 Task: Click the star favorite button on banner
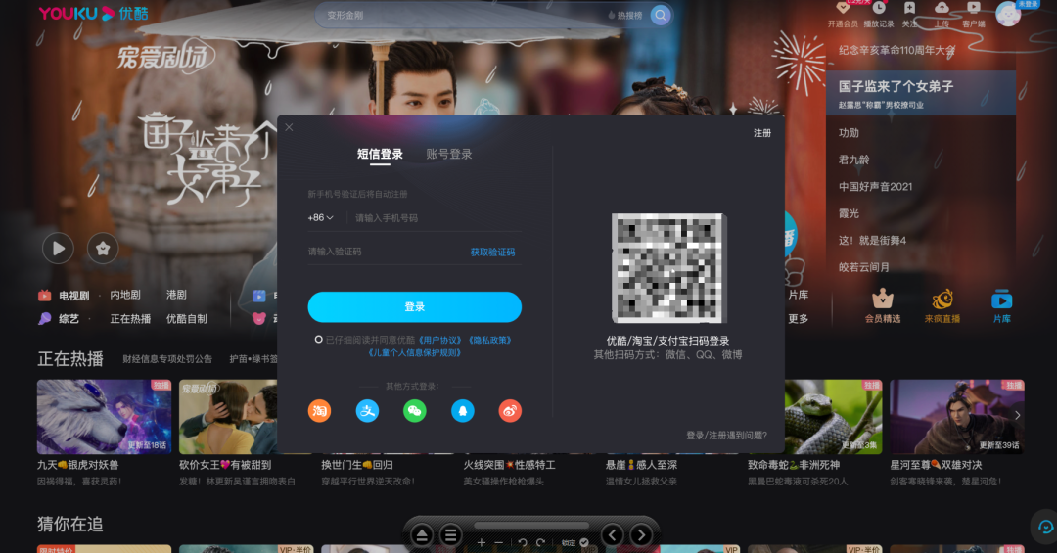(103, 249)
